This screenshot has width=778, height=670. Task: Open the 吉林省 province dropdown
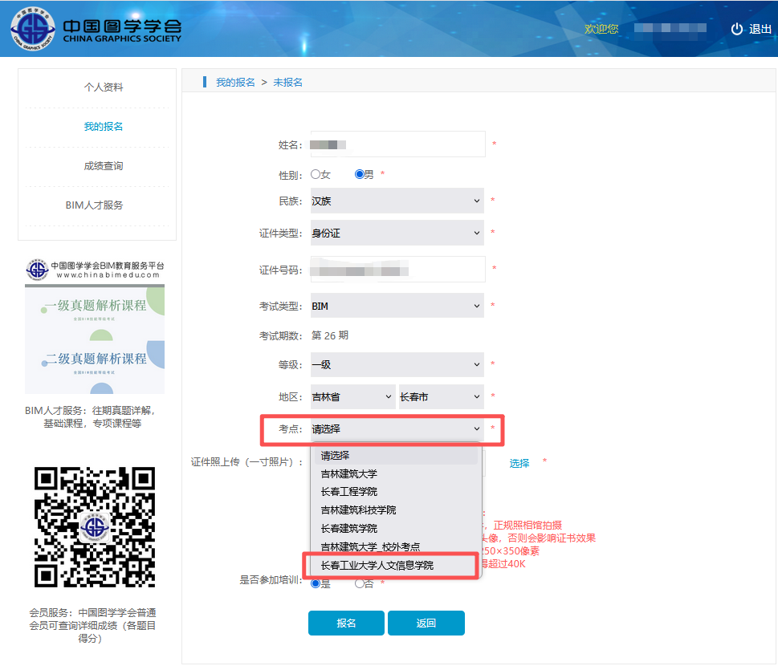click(x=352, y=396)
